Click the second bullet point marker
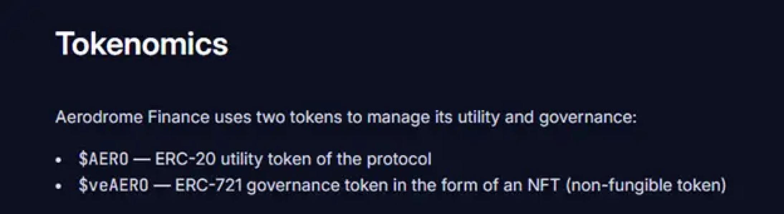The image size is (784, 214). click(59, 186)
